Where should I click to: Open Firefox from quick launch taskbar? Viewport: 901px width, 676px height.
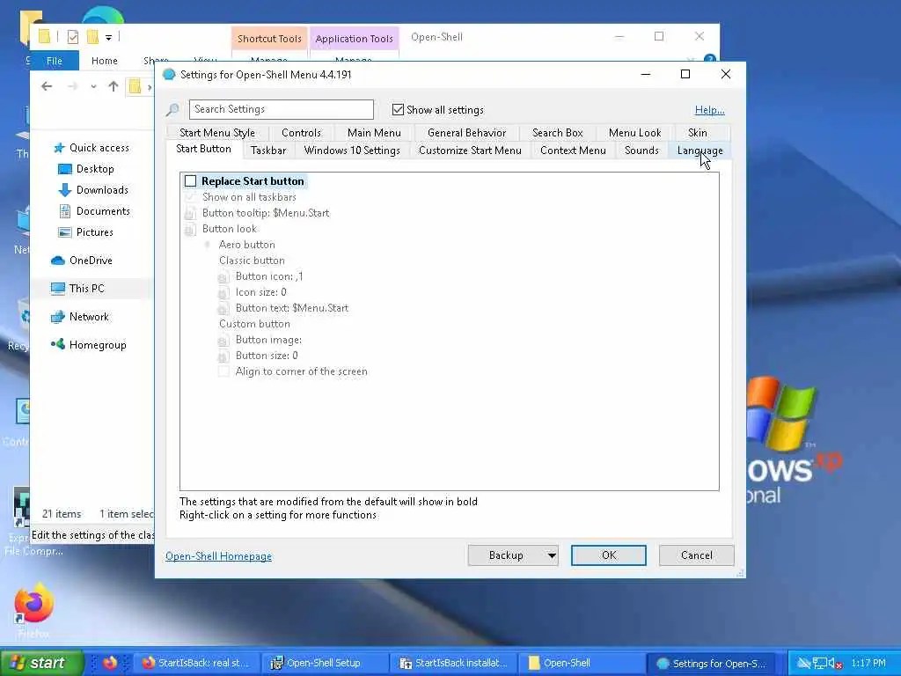coord(110,663)
